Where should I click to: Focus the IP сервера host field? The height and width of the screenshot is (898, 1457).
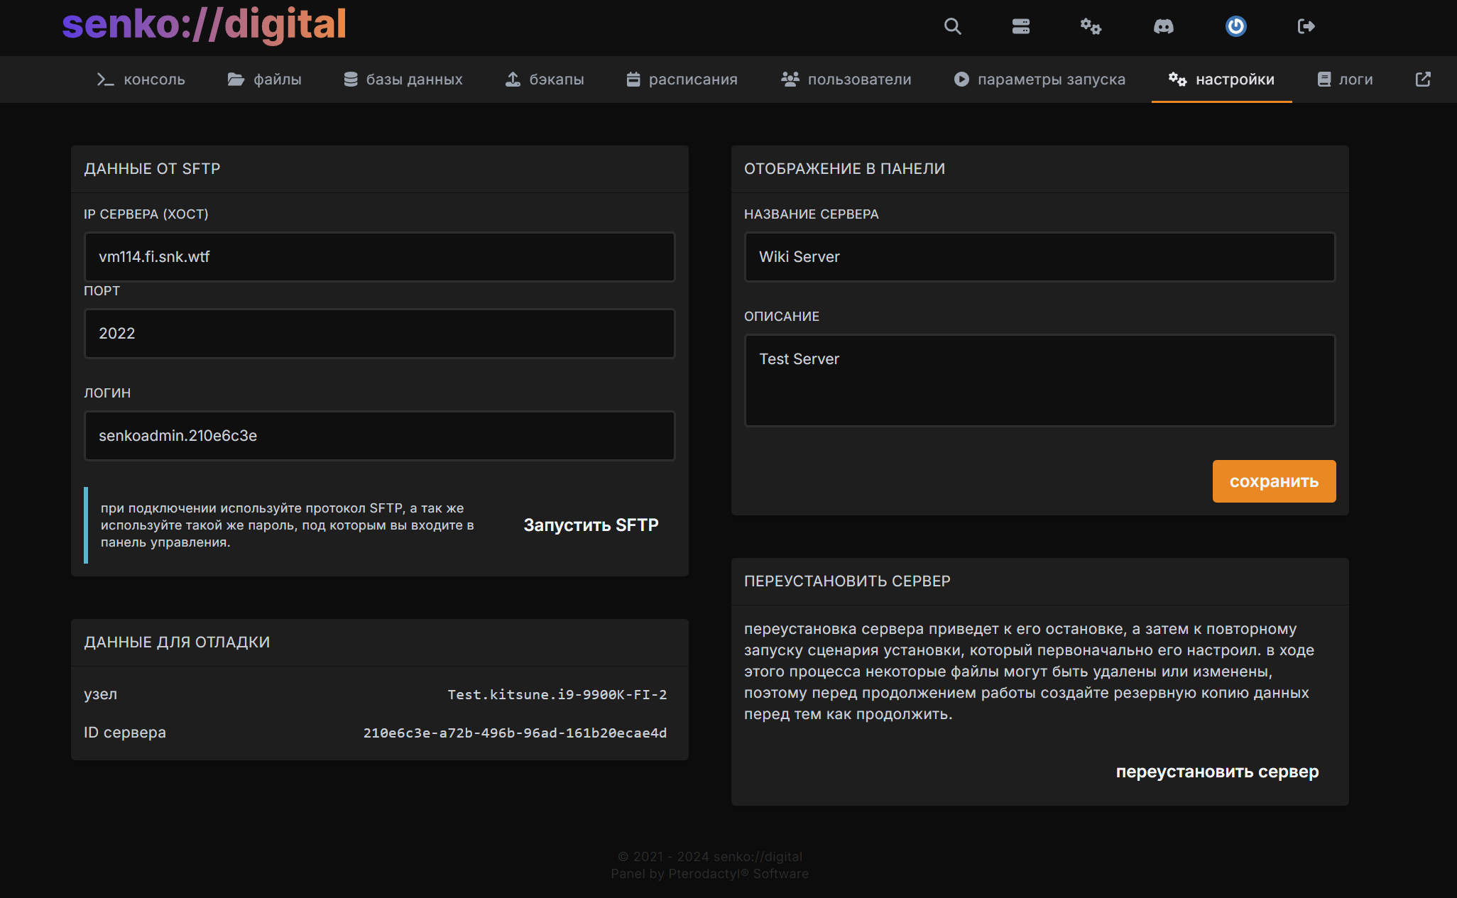[x=380, y=257]
